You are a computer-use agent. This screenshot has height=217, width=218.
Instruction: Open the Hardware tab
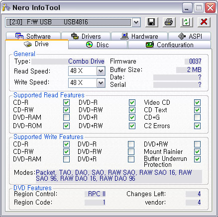point(139,36)
